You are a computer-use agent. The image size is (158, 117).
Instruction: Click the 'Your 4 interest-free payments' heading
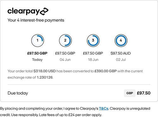click(36, 20)
